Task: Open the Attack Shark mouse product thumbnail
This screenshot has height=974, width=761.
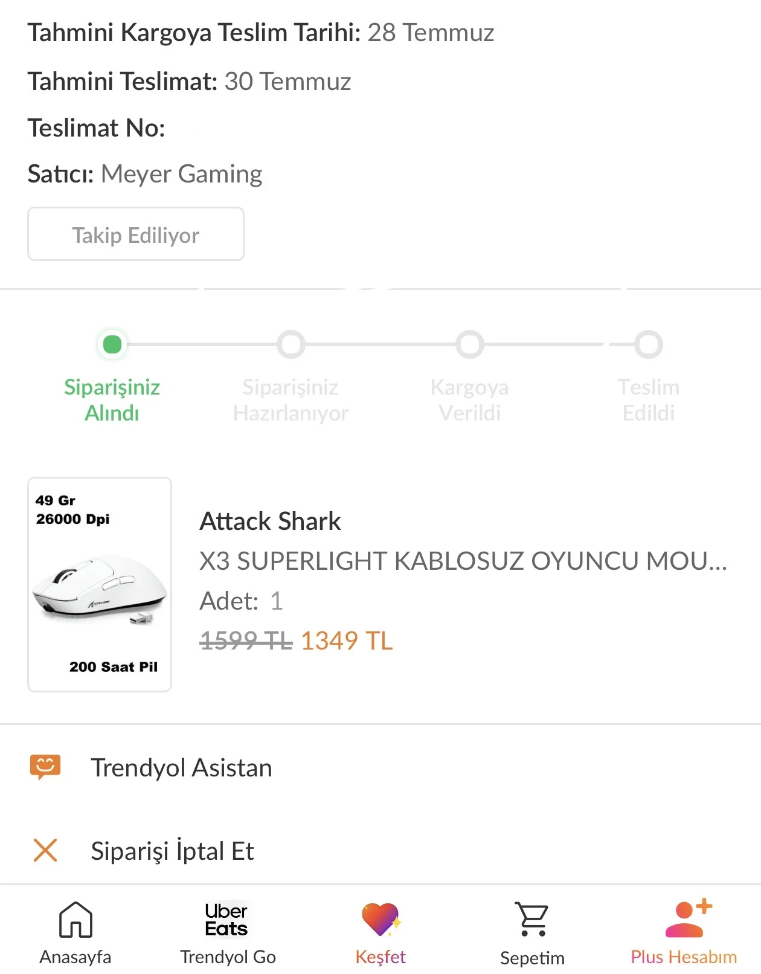Action: point(100,584)
